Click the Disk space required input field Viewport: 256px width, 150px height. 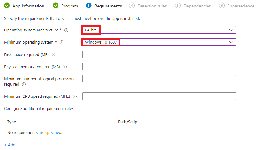159,54
